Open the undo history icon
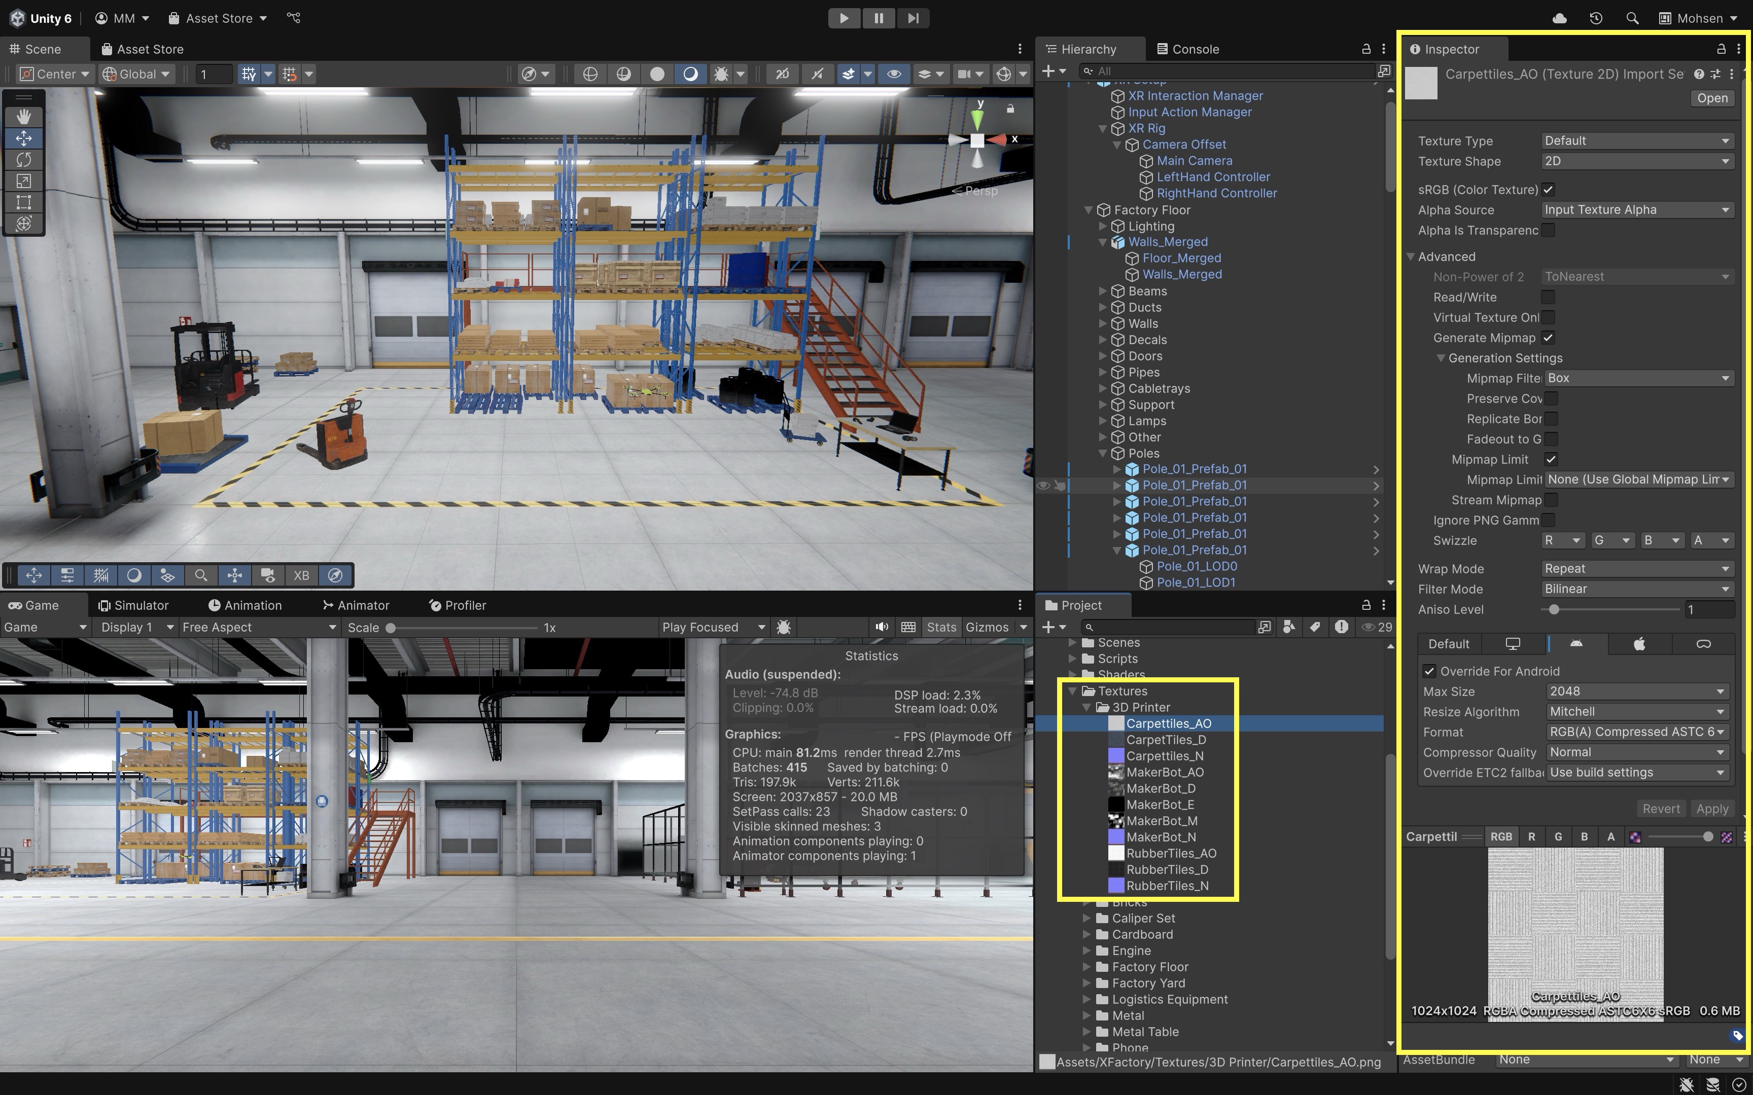This screenshot has height=1095, width=1753. click(1596, 18)
